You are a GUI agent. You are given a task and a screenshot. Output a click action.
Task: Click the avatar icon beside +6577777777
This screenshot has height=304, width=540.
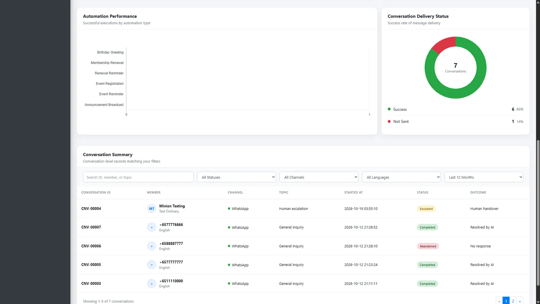click(152, 265)
